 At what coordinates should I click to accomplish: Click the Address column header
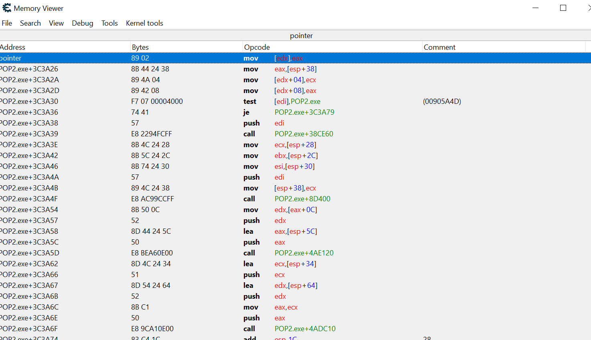click(x=64, y=47)
